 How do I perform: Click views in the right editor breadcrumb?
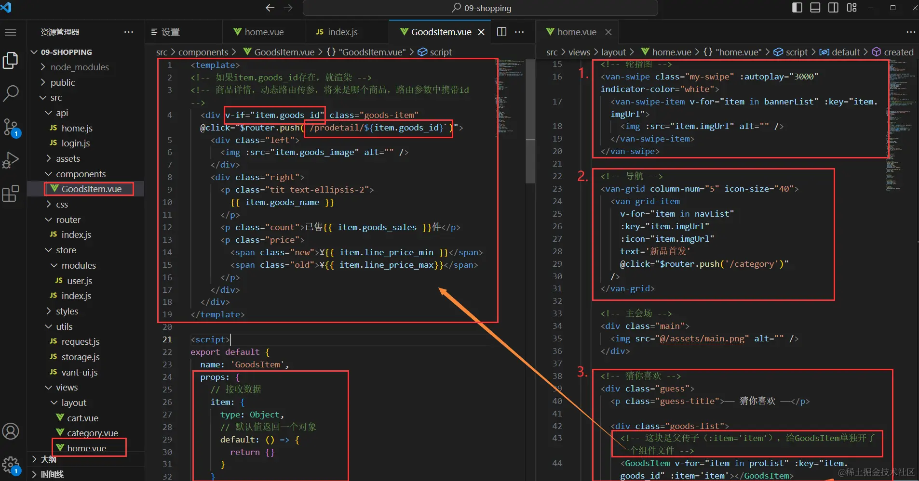579,52
